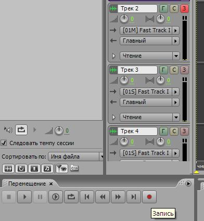The height and width of the screenshot is (221, 204).
Task: Mute Трек 4 with its Г button
Action: [163, 131]
